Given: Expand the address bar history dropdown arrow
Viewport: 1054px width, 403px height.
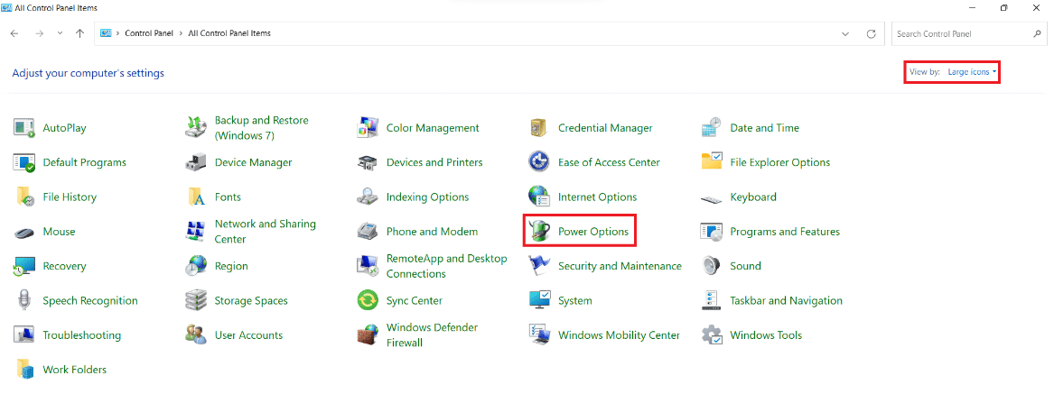Looking at the screenshot, I should point(845,33).
